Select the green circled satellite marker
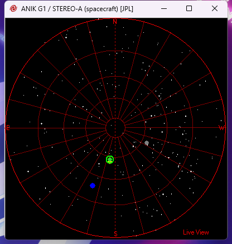The image size is (232, 244). click(110, 160)
